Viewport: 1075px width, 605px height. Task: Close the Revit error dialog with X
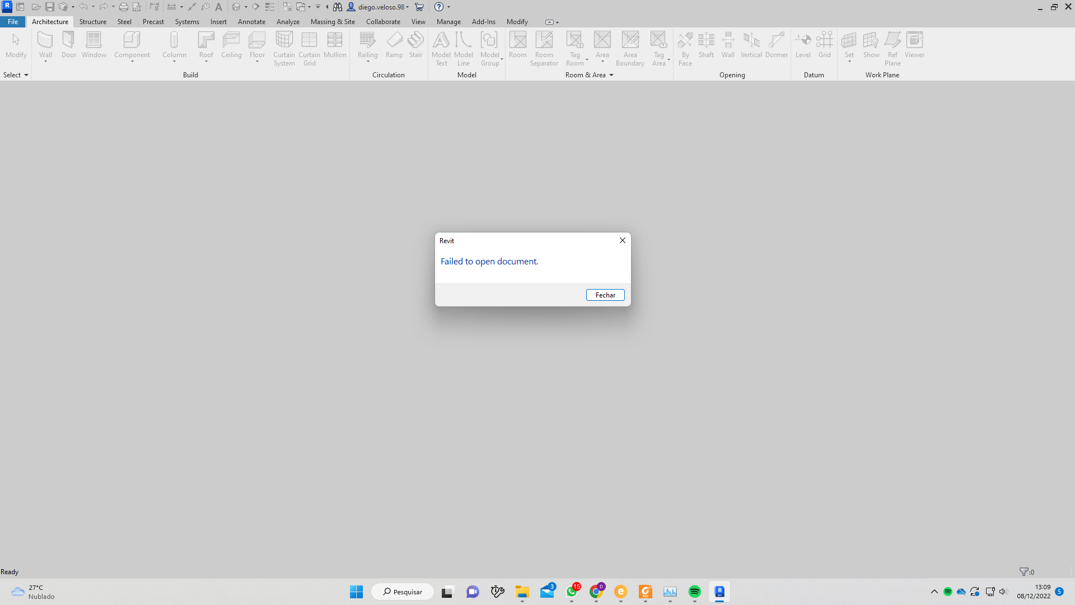622,240
